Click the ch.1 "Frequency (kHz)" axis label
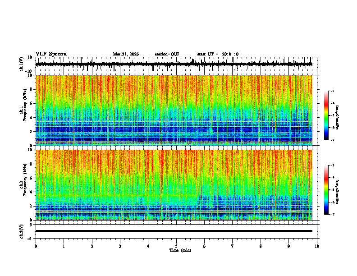 (25, 105)
